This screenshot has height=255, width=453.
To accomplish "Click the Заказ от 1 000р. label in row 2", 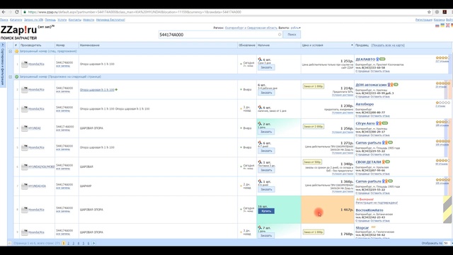I will point(314,86).
